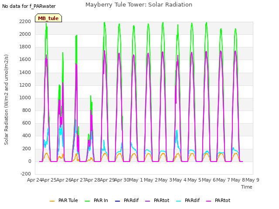Image resolution: width=279 pixels, height=209 pixels.
Task: Click the Time x-axis title
Action: (x=246, y=187)
